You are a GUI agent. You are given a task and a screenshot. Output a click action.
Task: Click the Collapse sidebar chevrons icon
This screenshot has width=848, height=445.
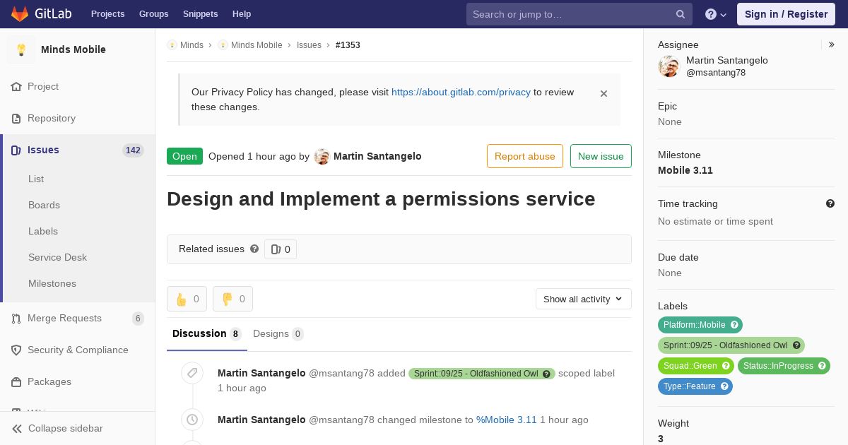[x=17, y=428]
